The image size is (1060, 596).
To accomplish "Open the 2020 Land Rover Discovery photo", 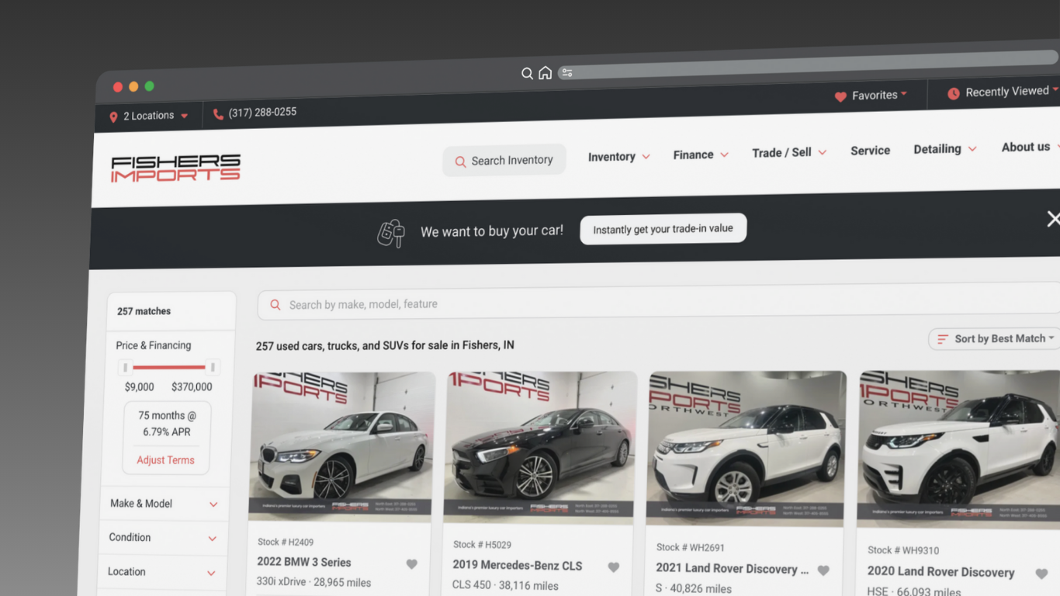I will coord(958,451).
